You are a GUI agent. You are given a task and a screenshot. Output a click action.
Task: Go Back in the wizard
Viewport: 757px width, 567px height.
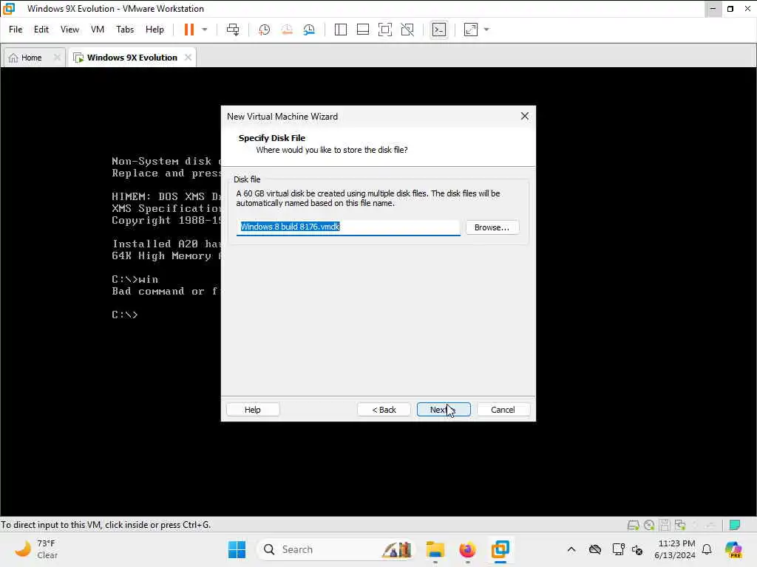384,409
